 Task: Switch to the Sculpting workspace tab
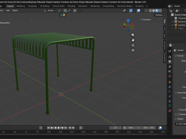(32, 6)
